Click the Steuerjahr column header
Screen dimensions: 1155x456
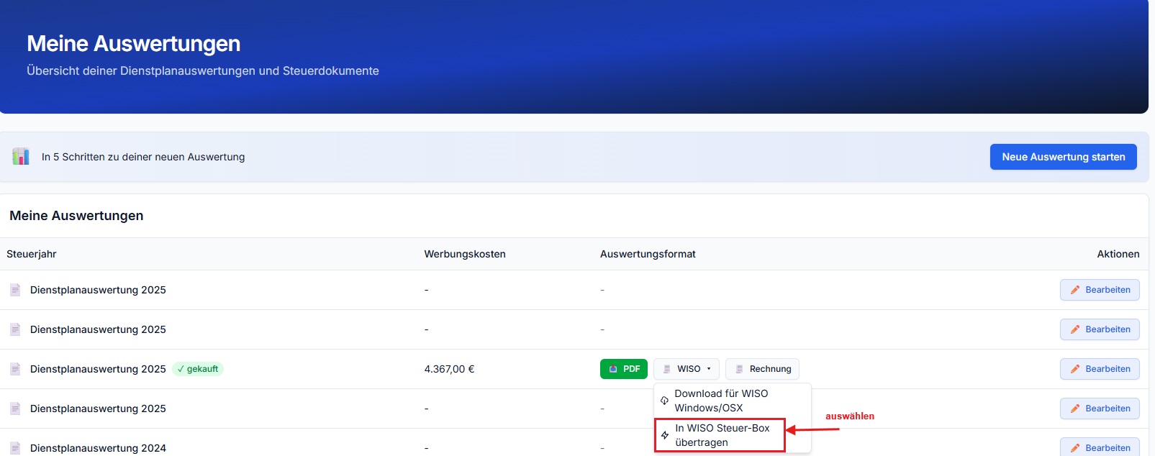coord(32,254)
